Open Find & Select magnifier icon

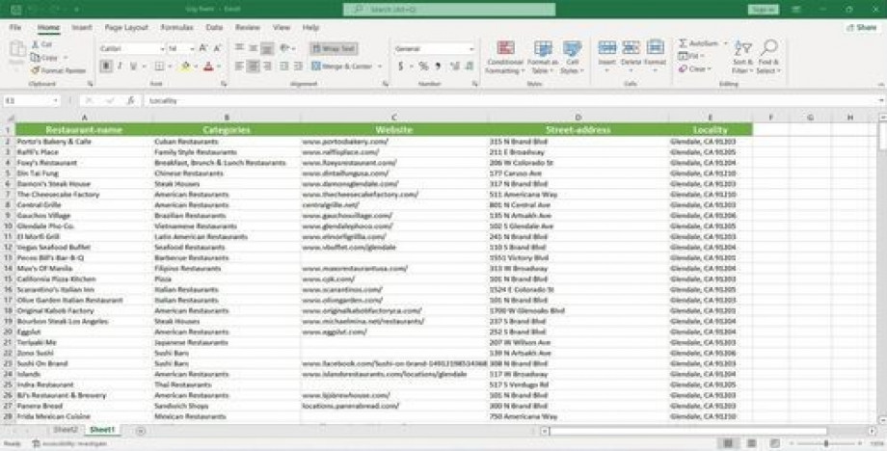coord(768,48)
